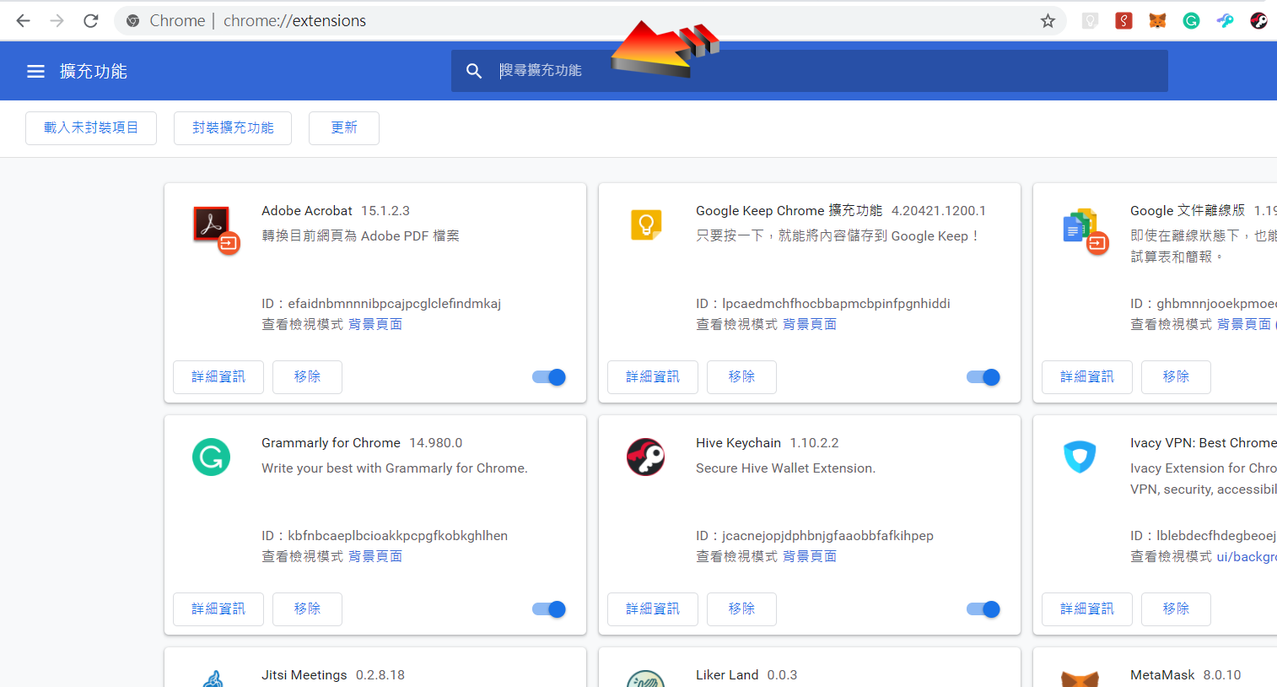Click the magnifier icon in the search bar
This screenshot has width=1277, height=687.
[x=474, y=71]
